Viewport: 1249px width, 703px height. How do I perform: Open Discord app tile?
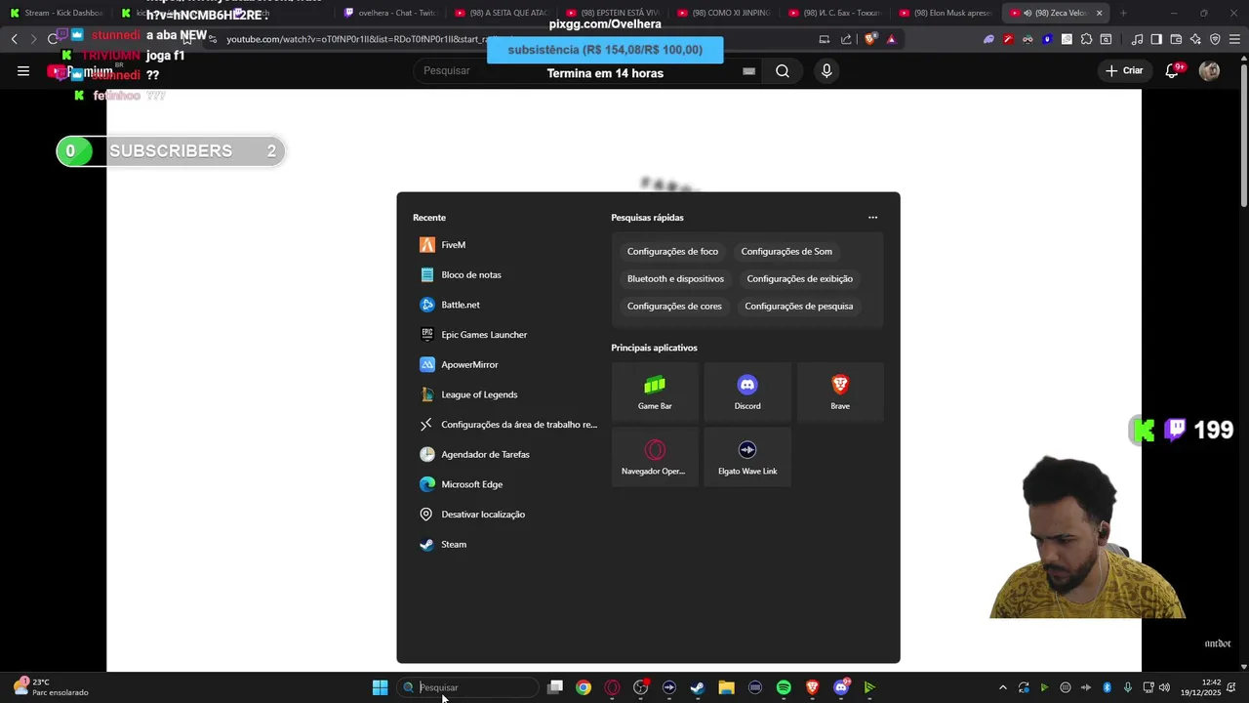tap(747, 393)
